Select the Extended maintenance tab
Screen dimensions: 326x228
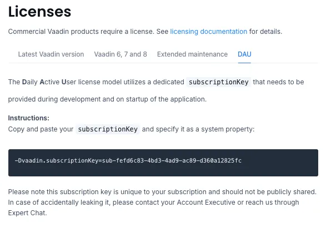click(x=192, y=54)
